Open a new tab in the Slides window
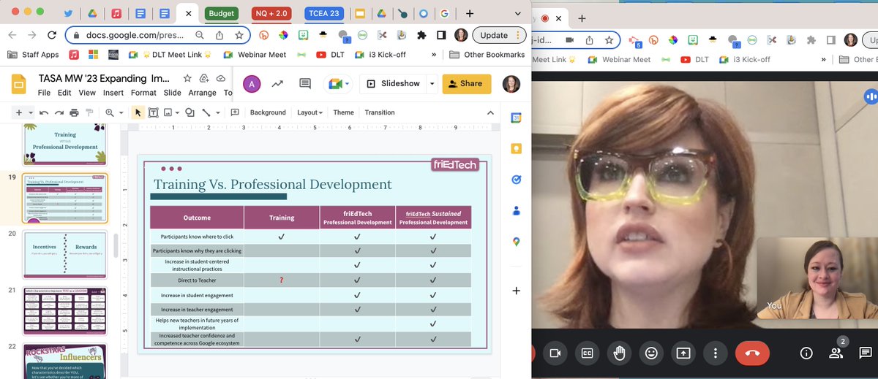 [470, 13]
